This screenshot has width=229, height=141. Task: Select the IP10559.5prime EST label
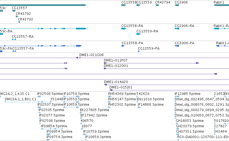coord(76,99)
